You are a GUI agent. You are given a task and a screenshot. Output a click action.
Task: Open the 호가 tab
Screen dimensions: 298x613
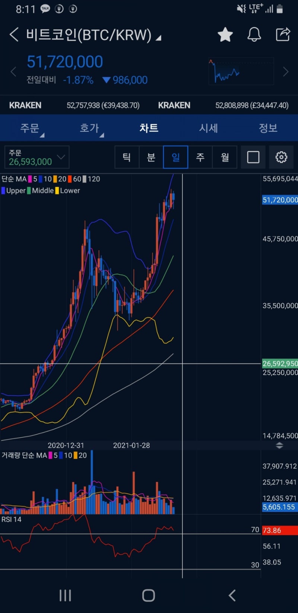[x=89, y=128]
